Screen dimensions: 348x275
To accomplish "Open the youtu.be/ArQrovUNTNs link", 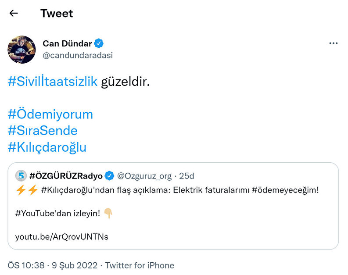I will [x=61, y=237].
